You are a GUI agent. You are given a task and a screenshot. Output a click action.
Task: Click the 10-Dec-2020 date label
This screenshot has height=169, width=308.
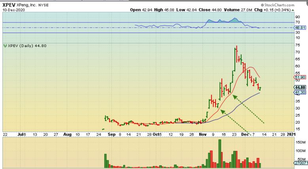click(x=13, y=10)
